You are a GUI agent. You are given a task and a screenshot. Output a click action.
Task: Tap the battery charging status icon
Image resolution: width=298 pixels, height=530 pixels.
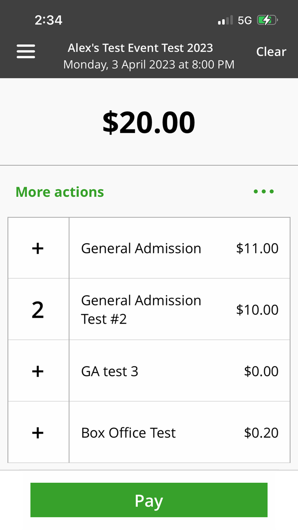pos(267,20)
